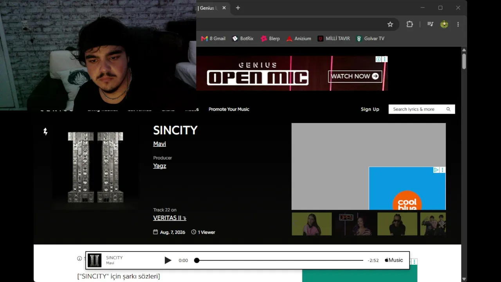Open the Anizium bookmark
The image size is (501, 282).
(299, 38)
